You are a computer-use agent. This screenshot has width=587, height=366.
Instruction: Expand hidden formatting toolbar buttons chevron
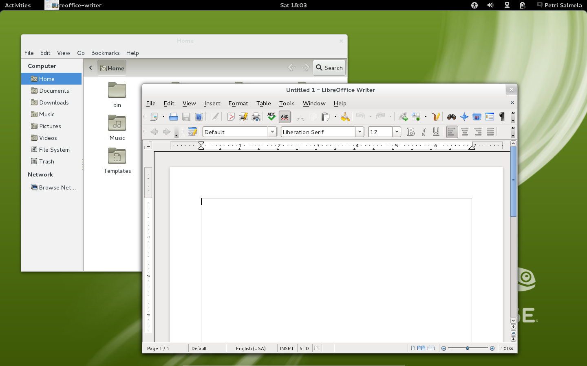coord(513,128)
